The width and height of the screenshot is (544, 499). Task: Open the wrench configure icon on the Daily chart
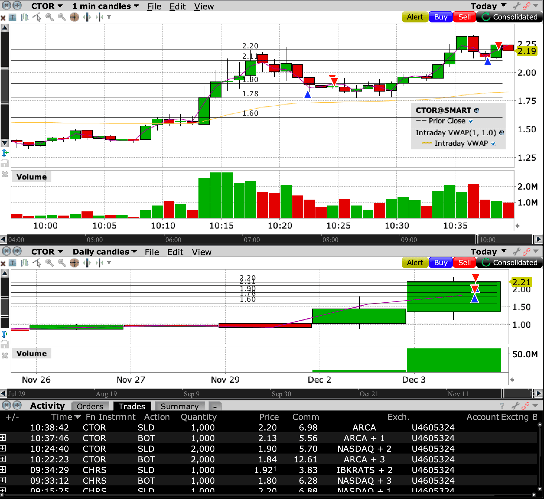pyautogui.click(x=517, y=252)
